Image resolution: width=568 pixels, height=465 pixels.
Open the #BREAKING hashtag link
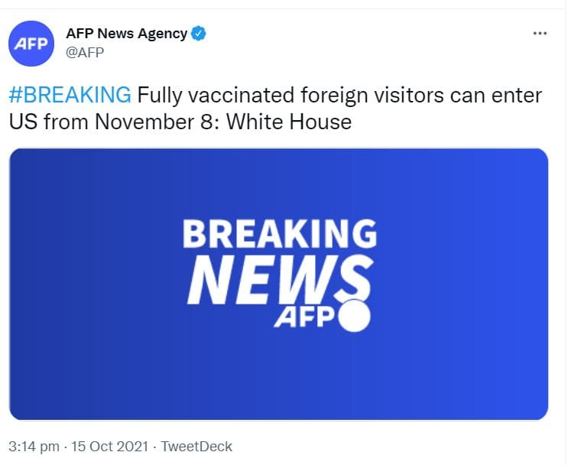70,96
